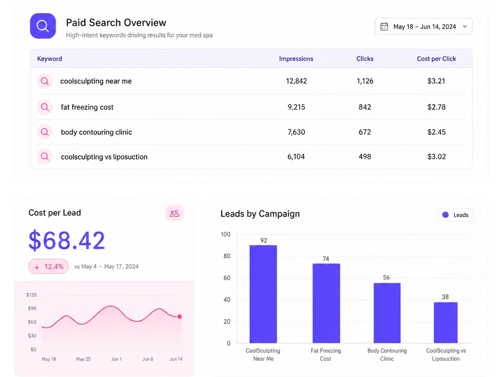Screen dimensions: 503x377
Task: Sort by the Cost per Click header
Action: point(436,58)
